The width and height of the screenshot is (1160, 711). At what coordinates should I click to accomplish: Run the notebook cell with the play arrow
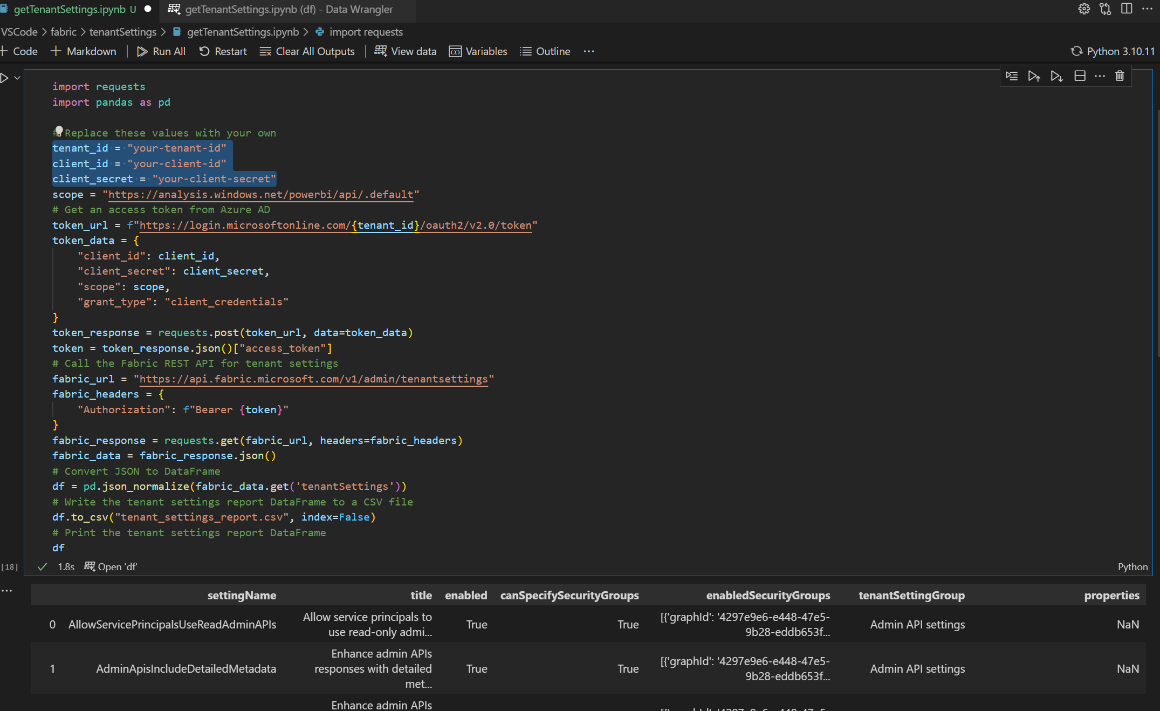(4, 78)
